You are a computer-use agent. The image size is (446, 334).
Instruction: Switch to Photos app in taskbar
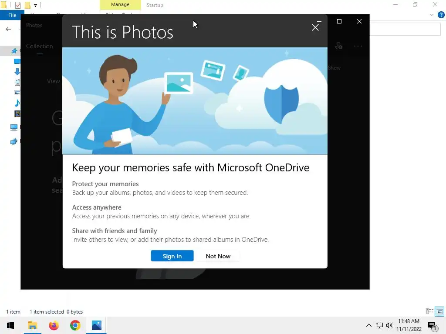(x=96, y=325)
